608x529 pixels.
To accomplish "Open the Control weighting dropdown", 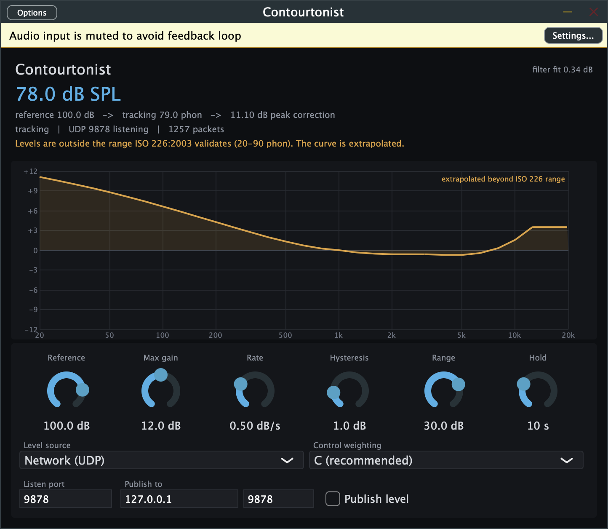I will [x=446, y=460].
